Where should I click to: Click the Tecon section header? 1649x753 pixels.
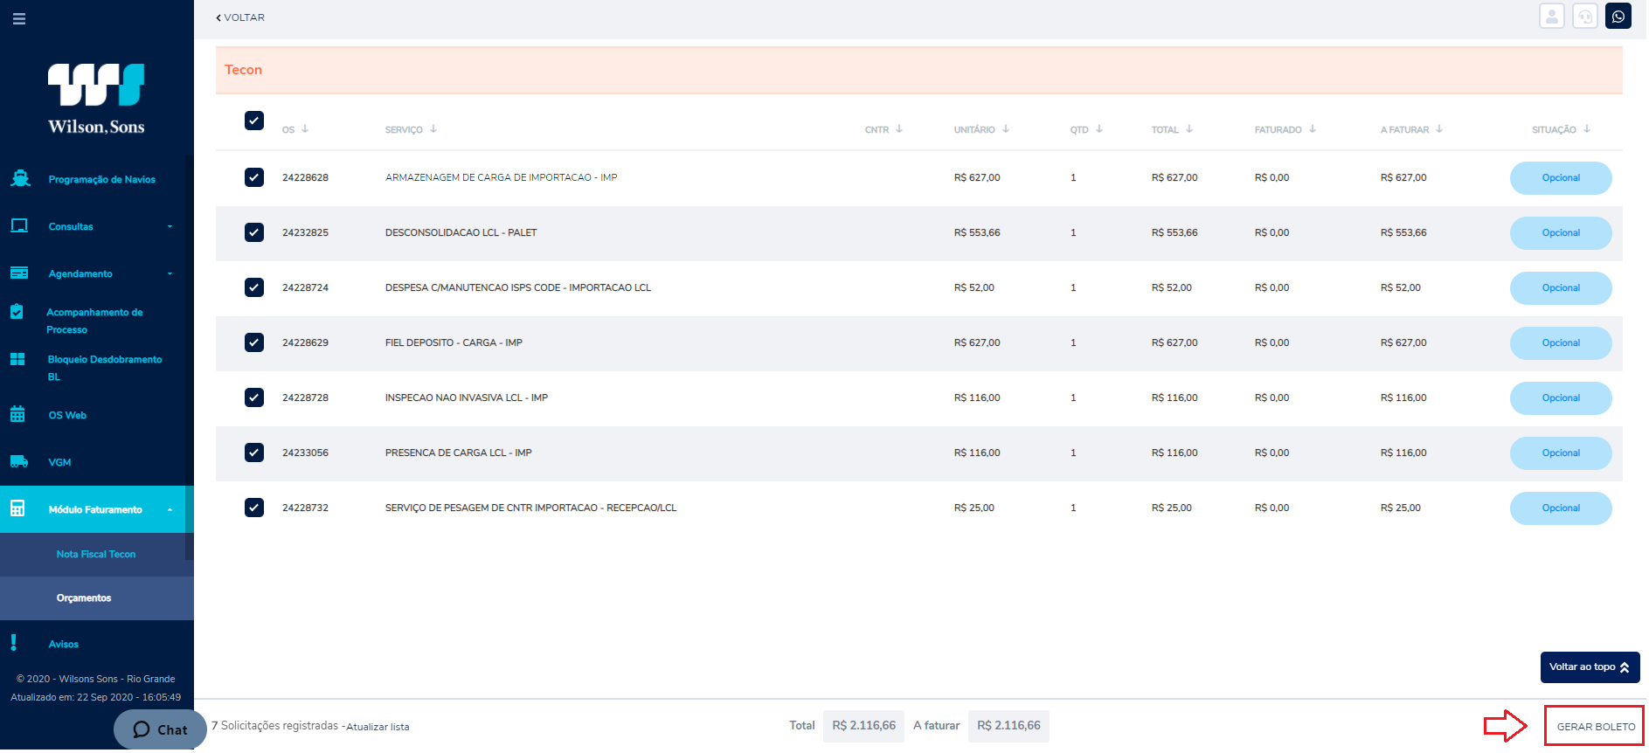(x=919, y=70)
